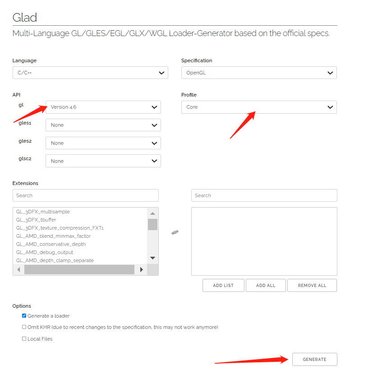The width and height of the screenshot is (373, 379).
Task: Open the gl API version dropdown
Action: click(x=103, y=107)
